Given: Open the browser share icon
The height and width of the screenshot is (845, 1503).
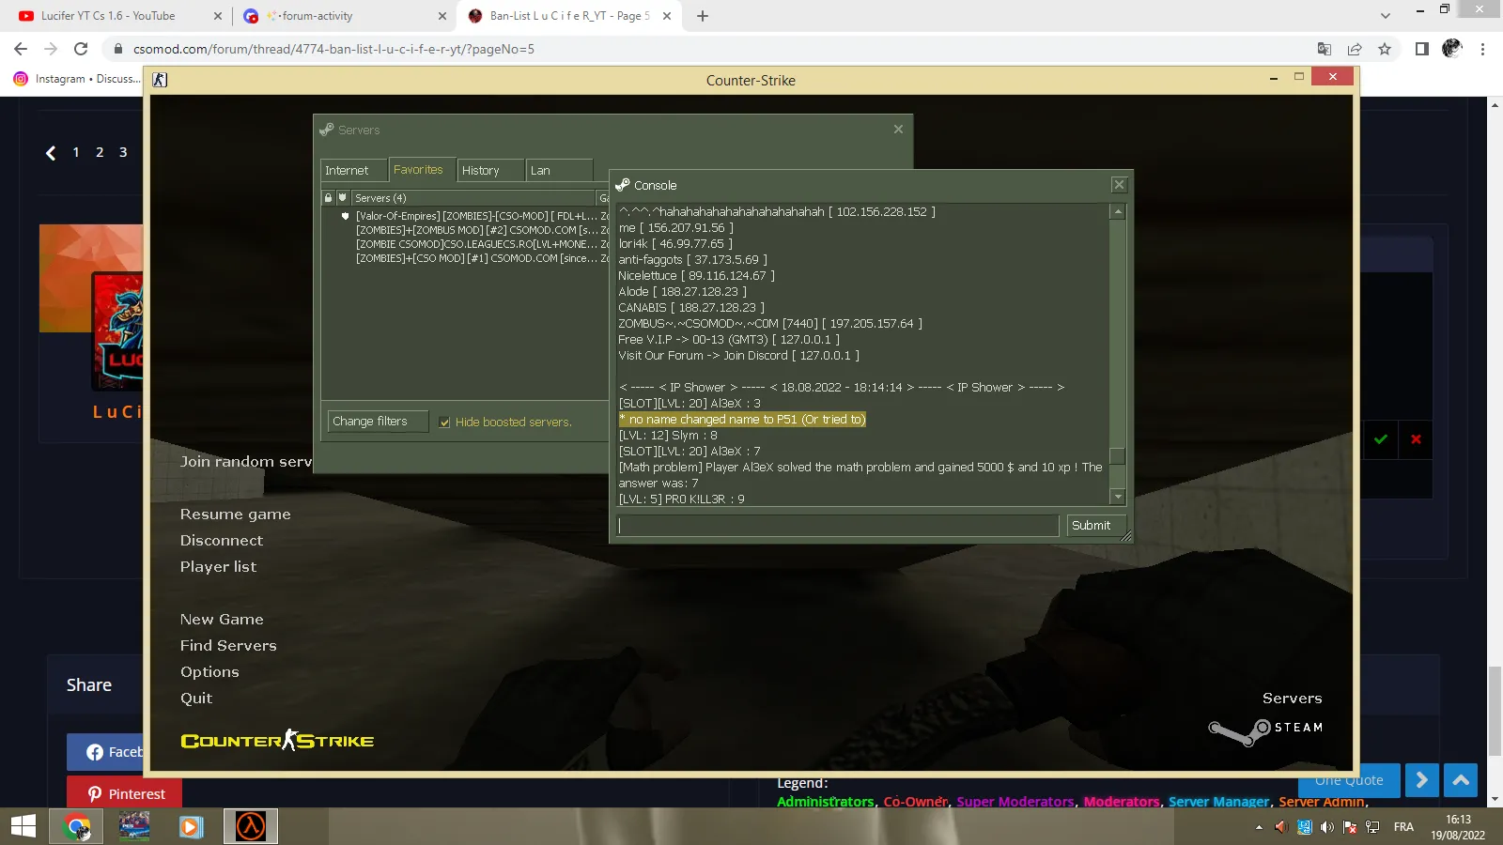Looking at the screenshot, I should 1355,49.
